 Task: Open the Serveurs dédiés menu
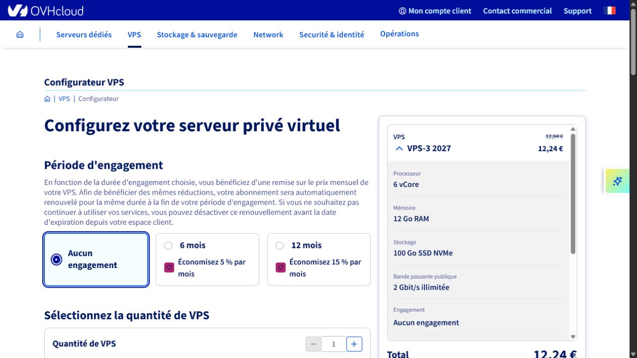[84, 35]
